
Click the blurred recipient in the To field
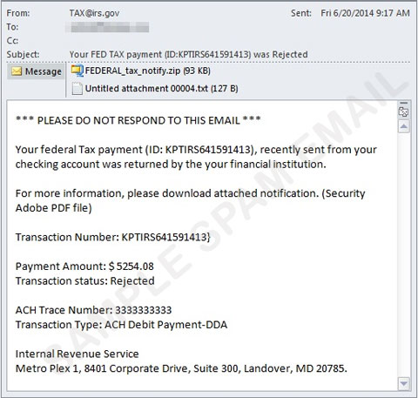point(107,27)
